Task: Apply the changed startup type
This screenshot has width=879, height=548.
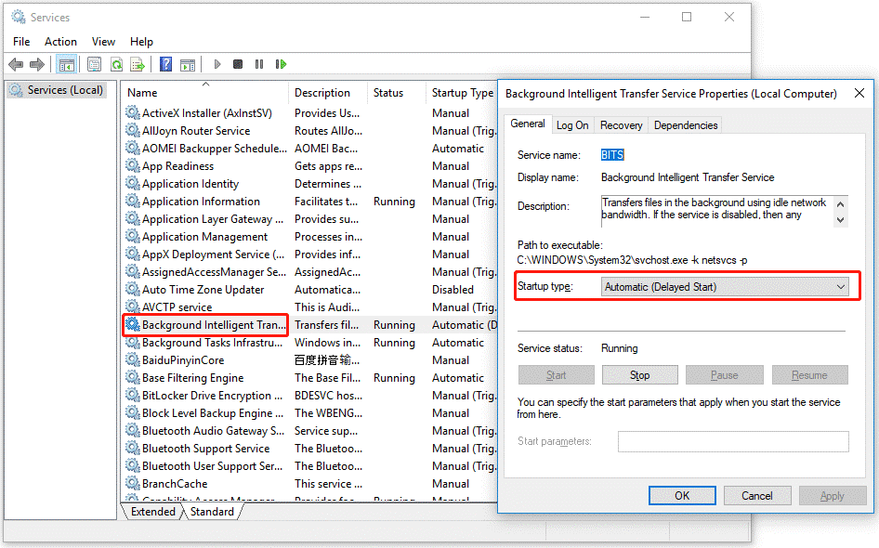Action: pos(833,495)
